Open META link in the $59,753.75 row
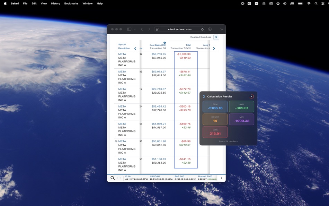This screenshot has height=206, width=329. tap(122, 54)
